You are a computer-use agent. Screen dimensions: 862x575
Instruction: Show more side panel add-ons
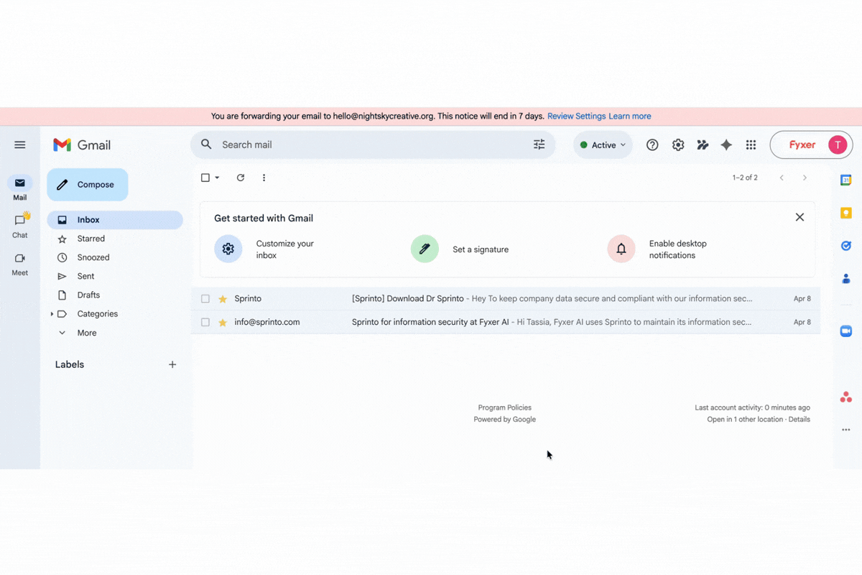click(x=846, y=430)
